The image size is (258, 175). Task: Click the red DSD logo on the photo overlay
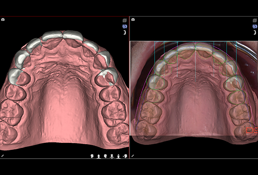(x=252, y=131)
